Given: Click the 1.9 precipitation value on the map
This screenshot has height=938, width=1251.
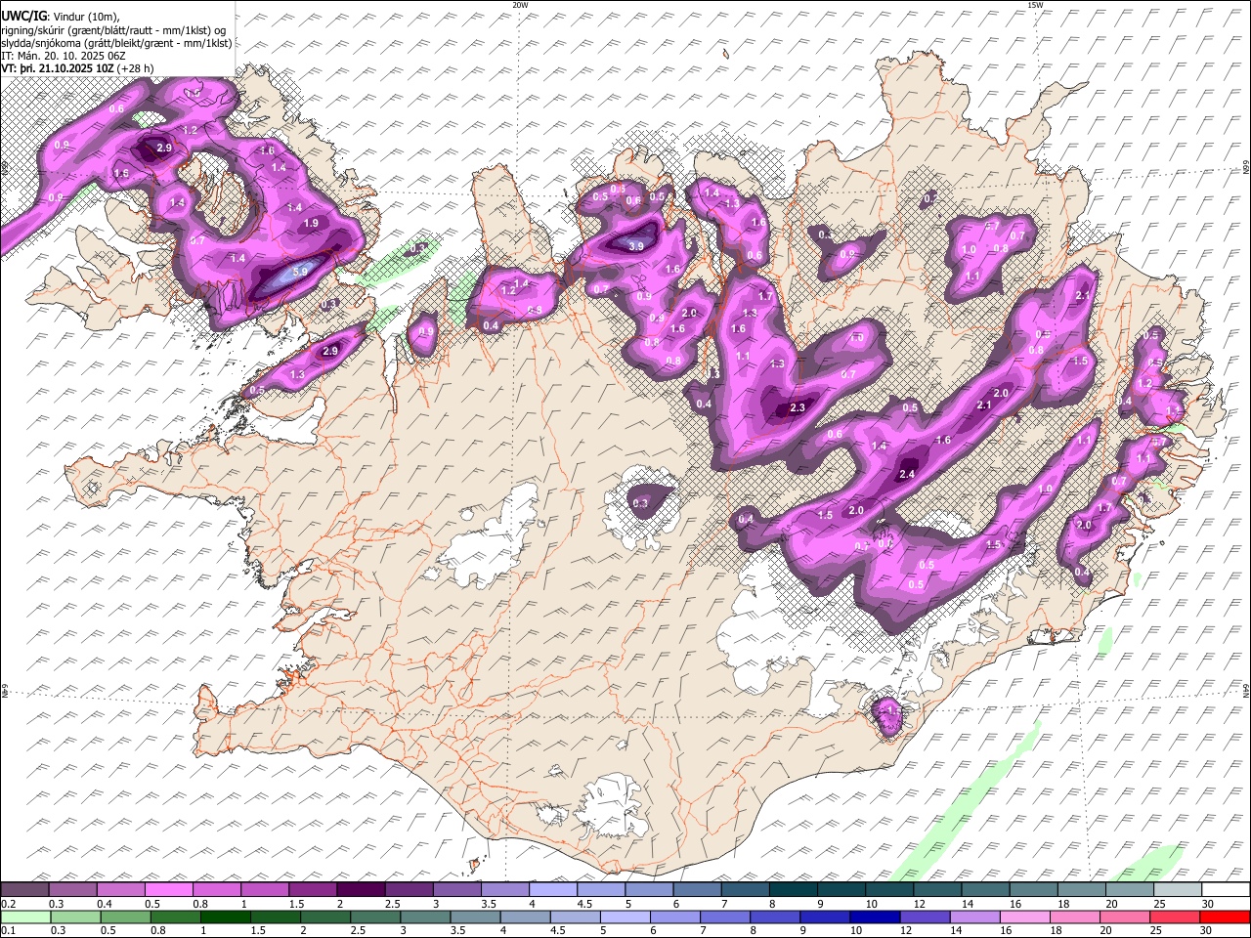Looking at the screenshot, I should point(311,223).
